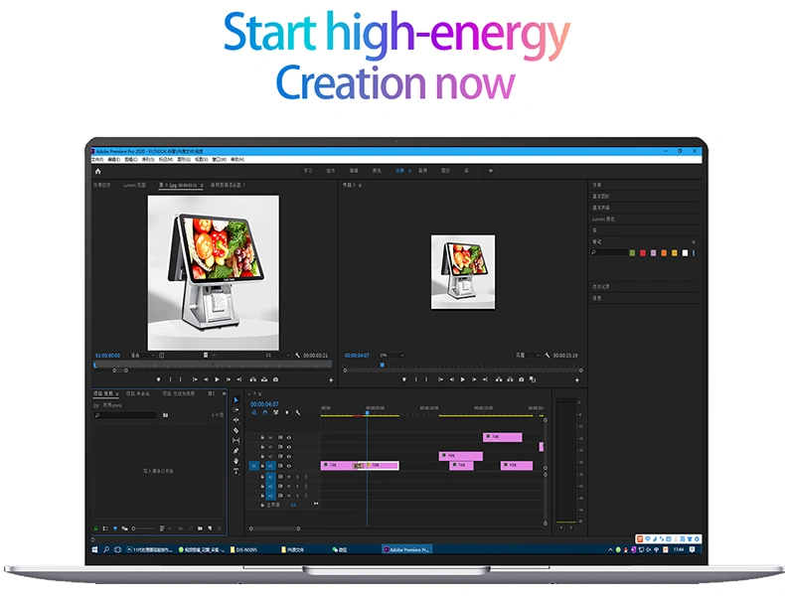785x599 pixels.
Task: Add marker in the timeline header
Action: coord(287,413)
